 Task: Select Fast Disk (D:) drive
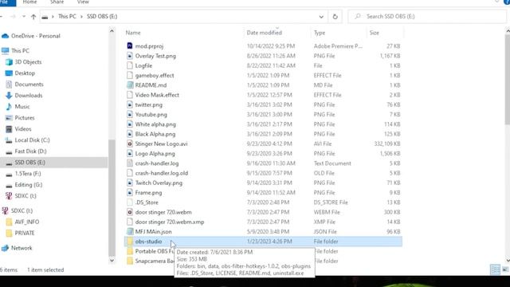tap(30, 151)
